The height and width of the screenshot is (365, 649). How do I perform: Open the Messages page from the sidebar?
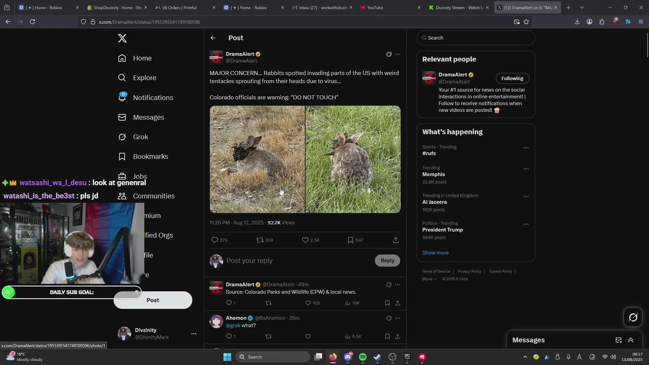(x=141, y=117)
